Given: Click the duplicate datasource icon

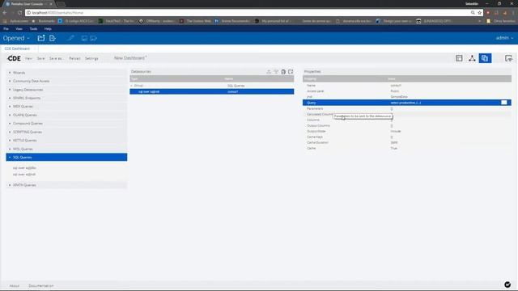Looking at the screenshot, I should 283,72.
